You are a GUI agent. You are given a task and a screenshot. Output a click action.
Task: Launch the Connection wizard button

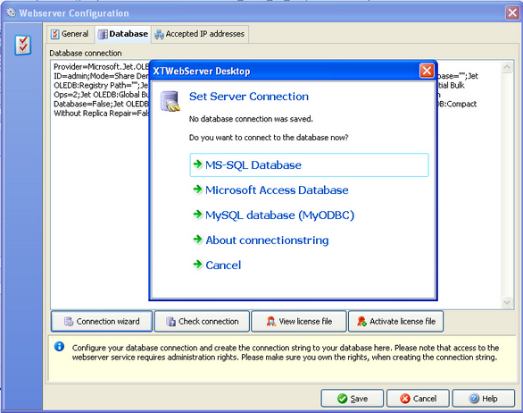(x=102, y=322)
